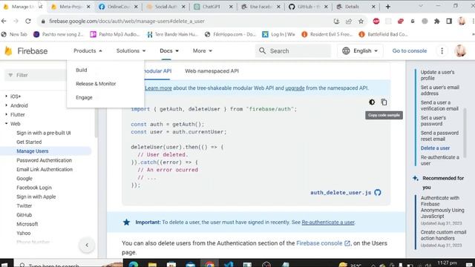475x267 pixels.
Task: Open Sign in with Apple page
Action: point(36,197)
